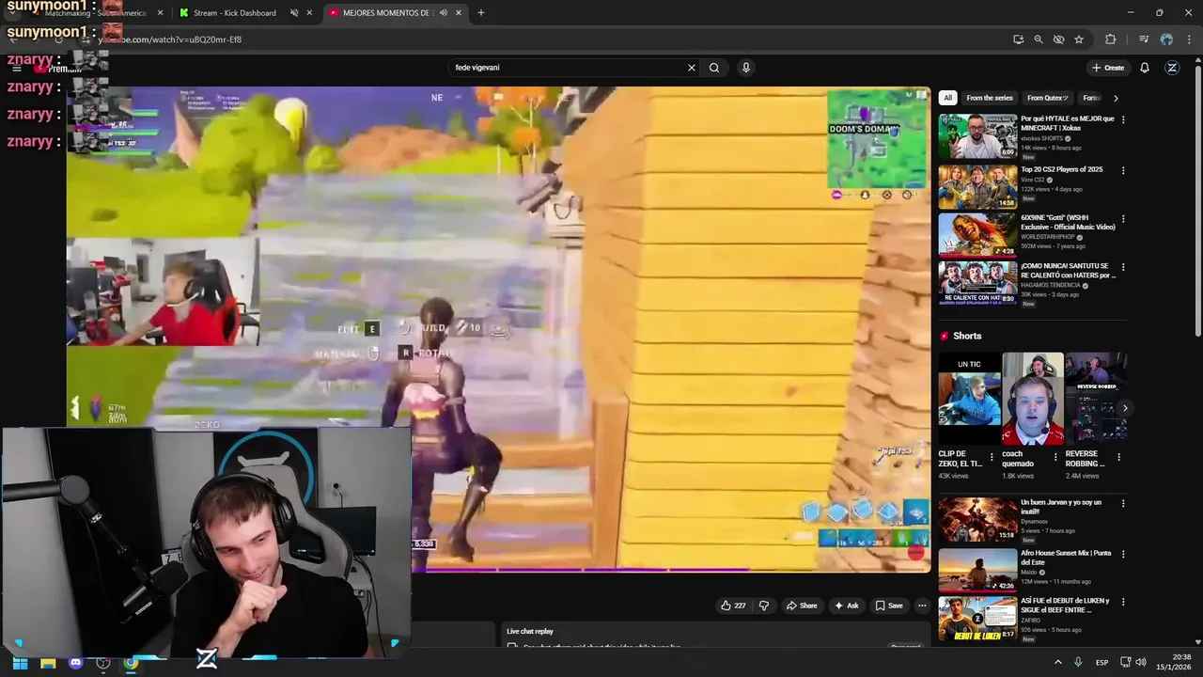Image resolution: width=1203 pixels, height=677 pixels.
Task: Open volume control in system tray
Action: [1141, 662]
